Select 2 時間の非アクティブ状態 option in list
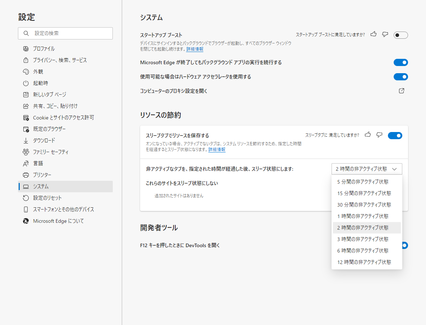 tap(367, 228)
